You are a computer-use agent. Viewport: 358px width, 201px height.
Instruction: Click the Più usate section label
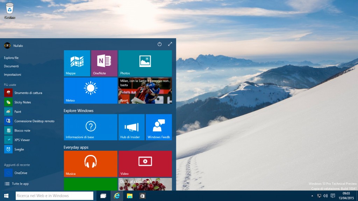[10, 84]
